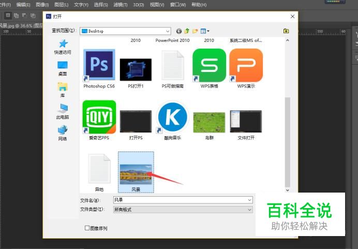Click the create new folder icon

click(x=195, y=31)
